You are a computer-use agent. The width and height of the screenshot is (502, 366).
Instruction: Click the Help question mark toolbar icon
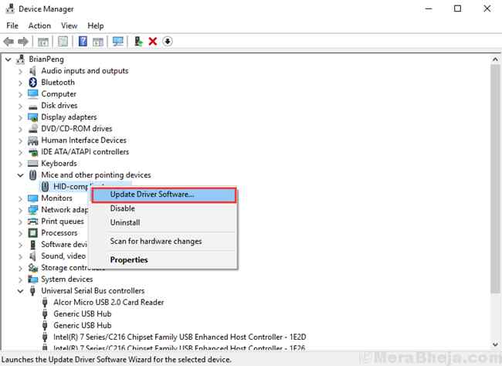tap(83, 41)
